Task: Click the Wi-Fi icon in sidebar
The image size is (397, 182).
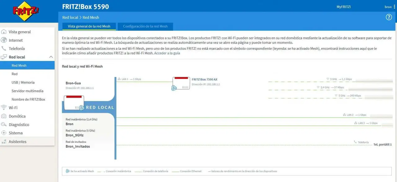Action: [4, 108]
